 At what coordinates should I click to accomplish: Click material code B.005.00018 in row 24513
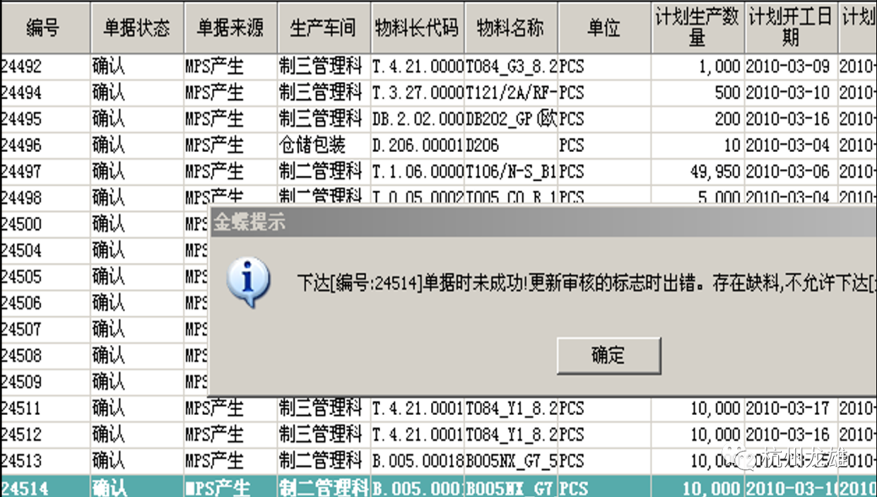[417, 460]
